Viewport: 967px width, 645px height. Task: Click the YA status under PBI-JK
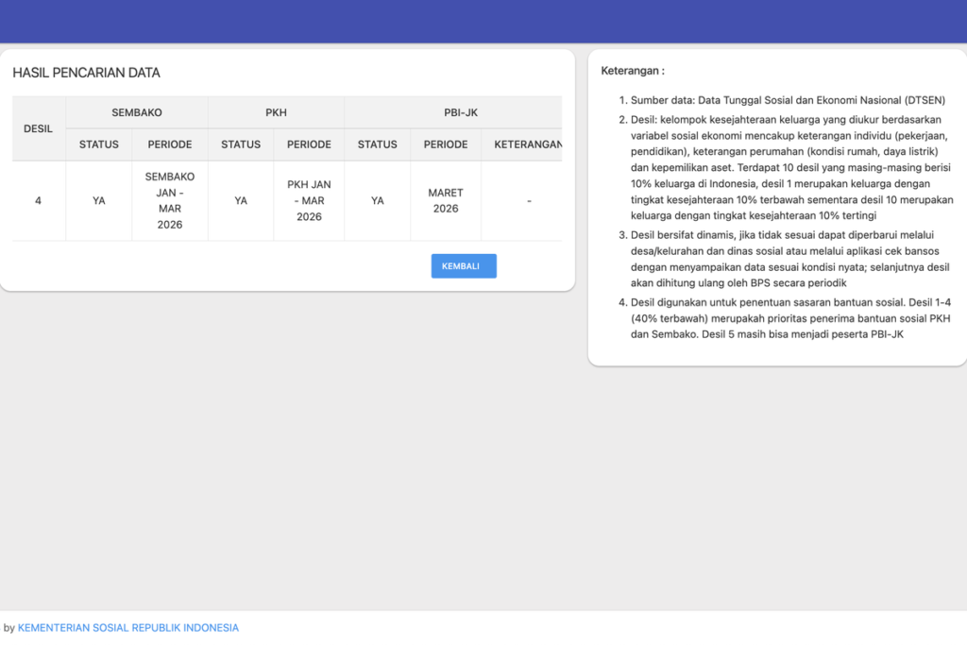click(378, 200)
